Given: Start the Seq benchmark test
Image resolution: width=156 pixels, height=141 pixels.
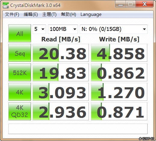Looking at the screenshot, I should pos(20,53).
